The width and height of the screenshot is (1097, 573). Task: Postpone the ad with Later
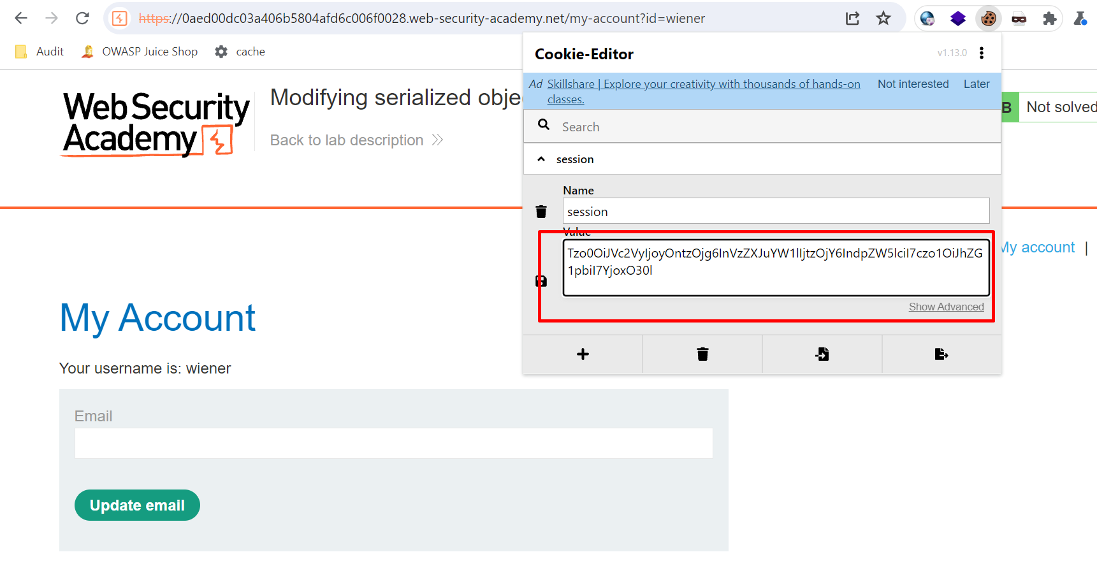pyautogui.click(x=977, y=84)
